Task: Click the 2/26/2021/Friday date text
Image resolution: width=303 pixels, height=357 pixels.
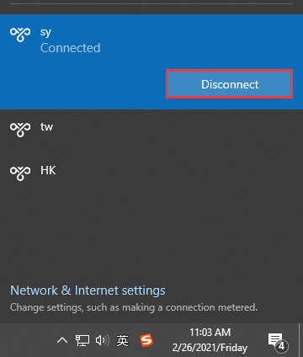Action: click(210, 348)
